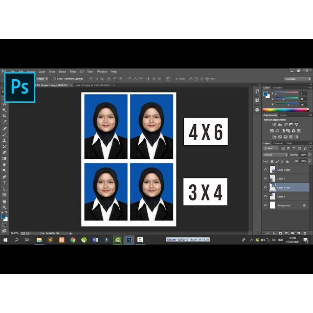Open the Kind layer filter dropdown

click(x=271, y=148)
